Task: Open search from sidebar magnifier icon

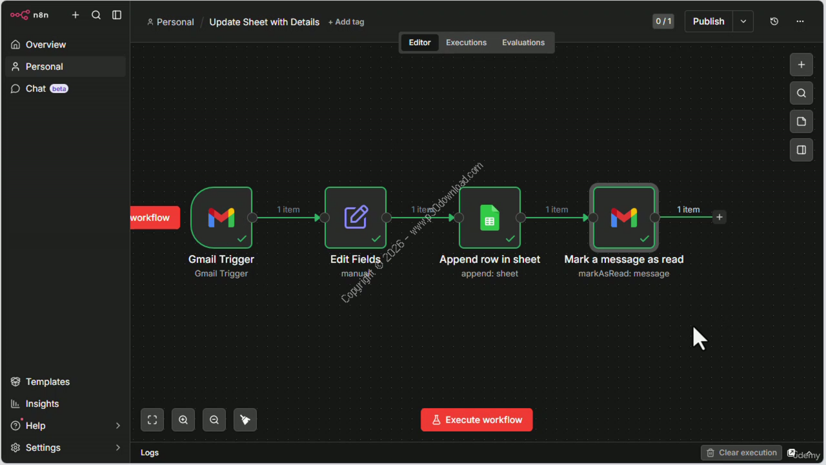Action: point(96,15)
